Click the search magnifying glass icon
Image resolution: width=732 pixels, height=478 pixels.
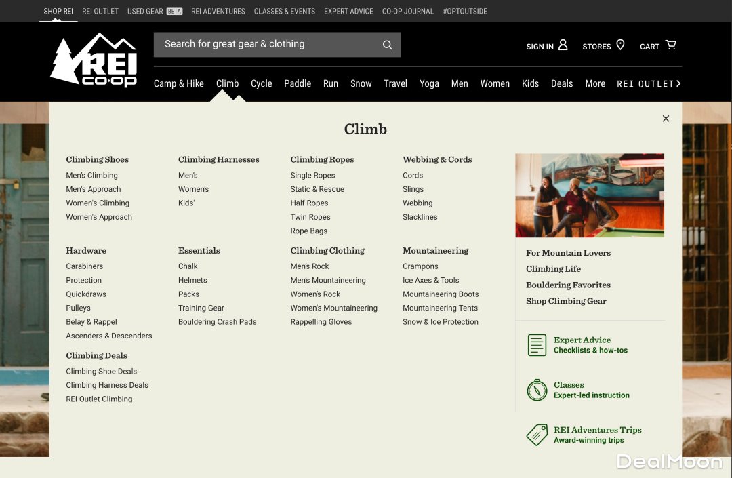[387, 45]
